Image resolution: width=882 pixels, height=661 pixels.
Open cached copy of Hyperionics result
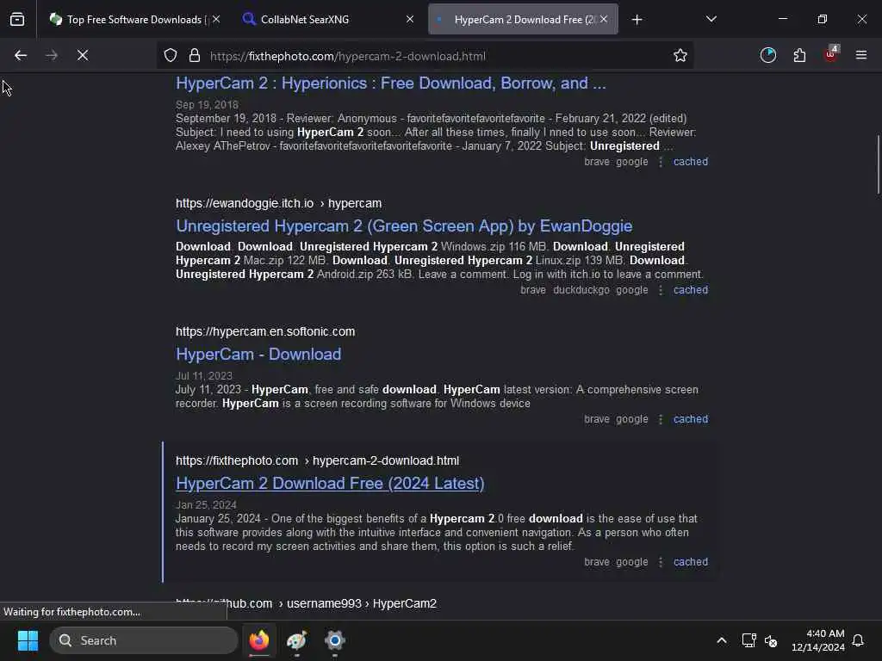(691, 162)
